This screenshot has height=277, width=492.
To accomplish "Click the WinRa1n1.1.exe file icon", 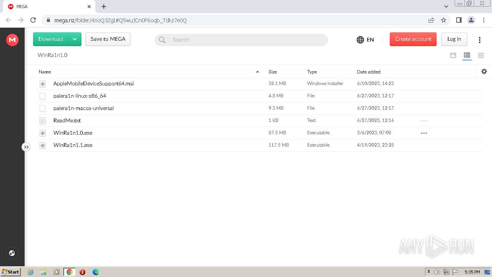I will 43,145.
